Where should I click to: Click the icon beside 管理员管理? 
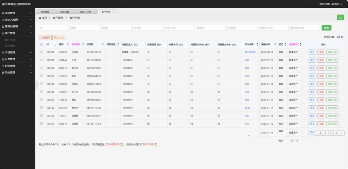[3, 26]
